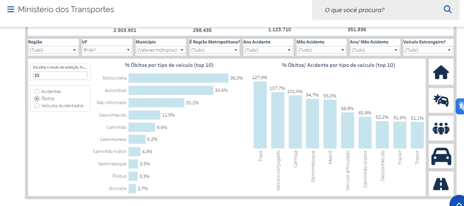Select the Óbitos radio option

click(x=37, y=98)
